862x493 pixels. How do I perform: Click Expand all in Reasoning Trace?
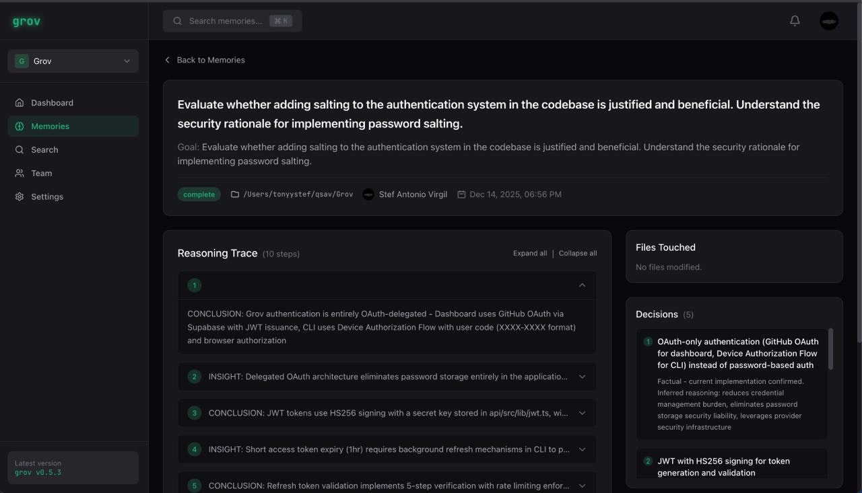(530, 253)
